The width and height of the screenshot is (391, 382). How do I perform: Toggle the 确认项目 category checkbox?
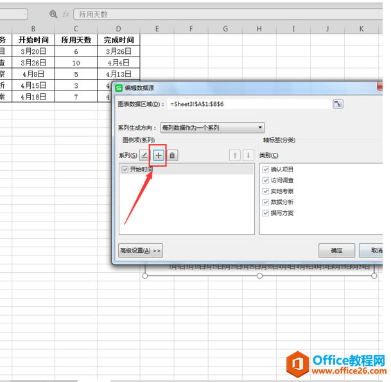coord(266,169)
